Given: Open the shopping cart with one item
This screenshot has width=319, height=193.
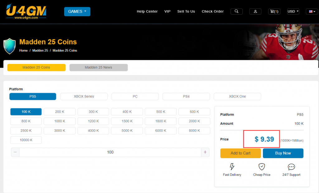Looking at the screenshot, I should [x=274, y=11].
